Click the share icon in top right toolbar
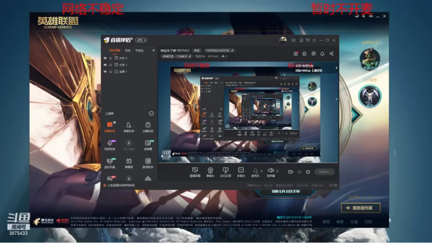Image resolution: width=432 pixels, height=243 pixels. (x=332, y=53)
